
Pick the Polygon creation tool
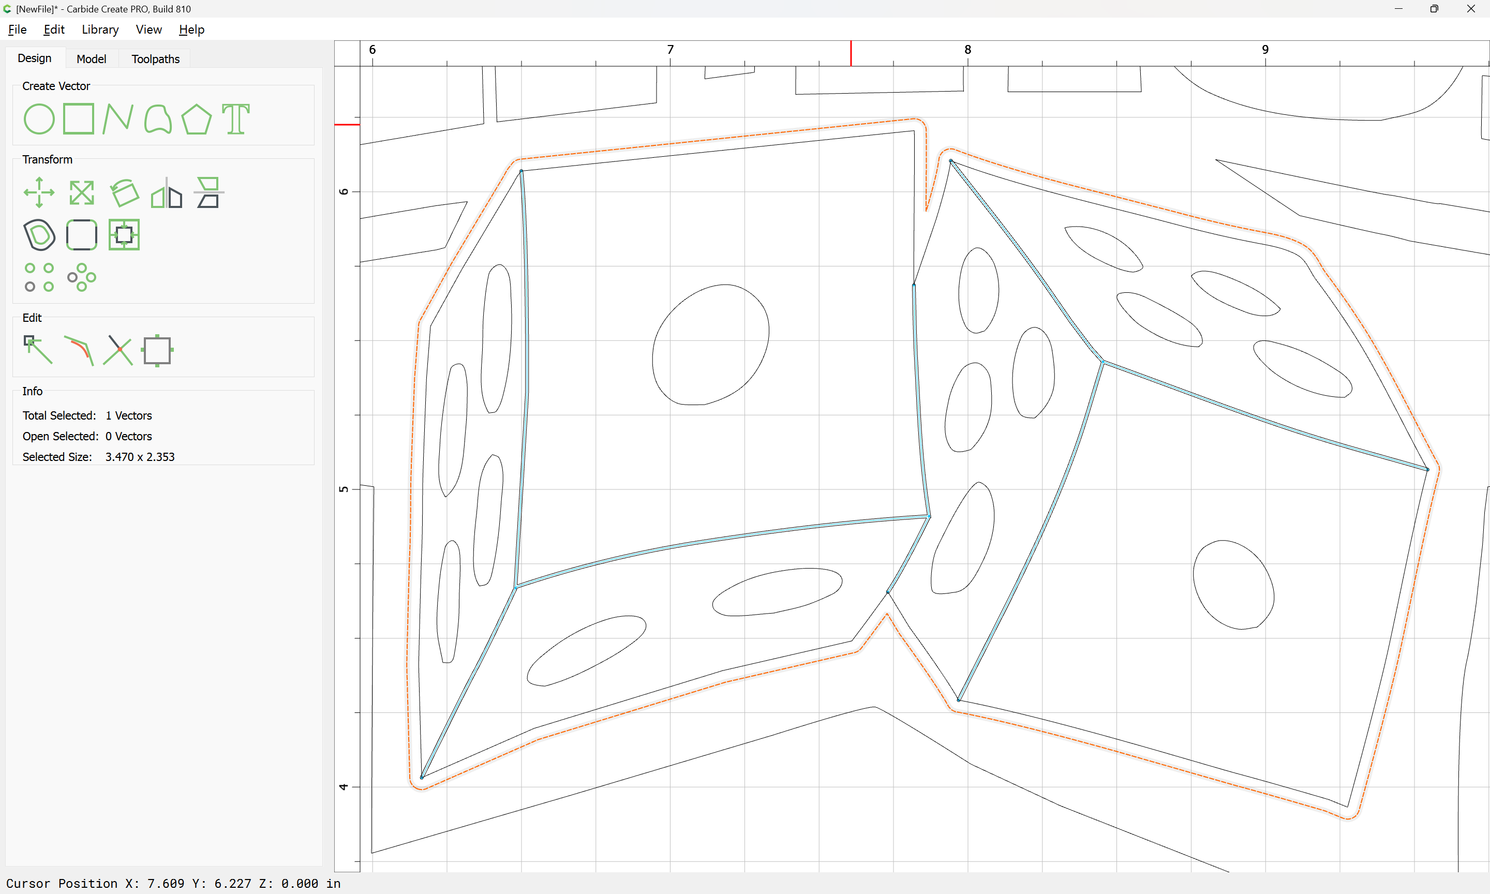[196, 118]
